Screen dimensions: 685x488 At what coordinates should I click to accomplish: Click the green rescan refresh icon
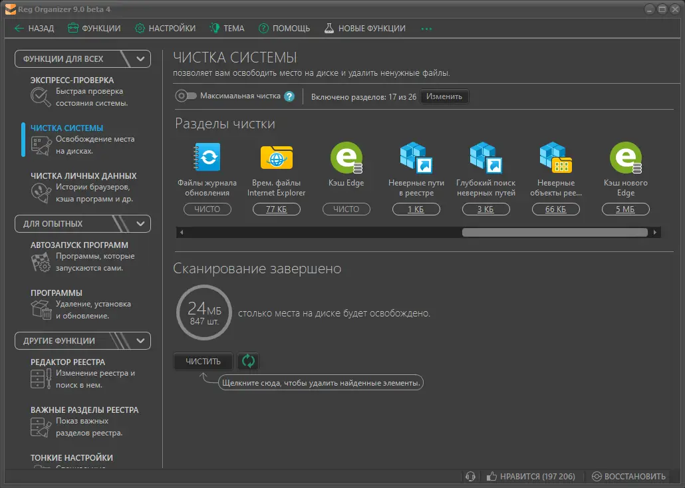[x=248, y=361]
